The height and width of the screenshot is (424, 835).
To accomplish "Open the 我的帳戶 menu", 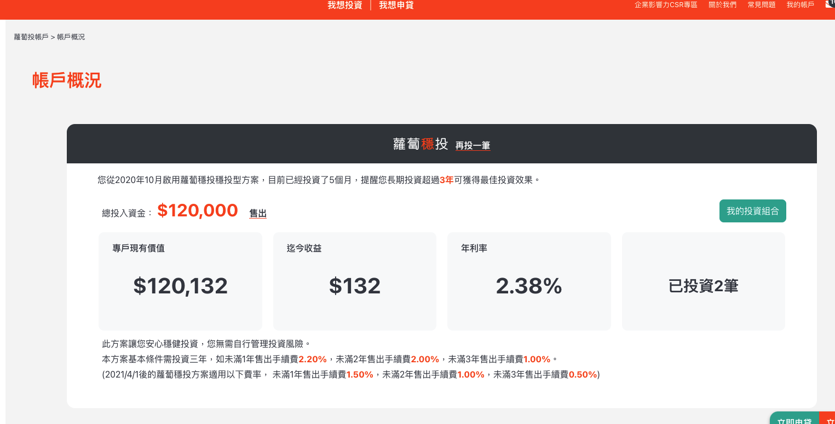I will click(x=801, y=4).
